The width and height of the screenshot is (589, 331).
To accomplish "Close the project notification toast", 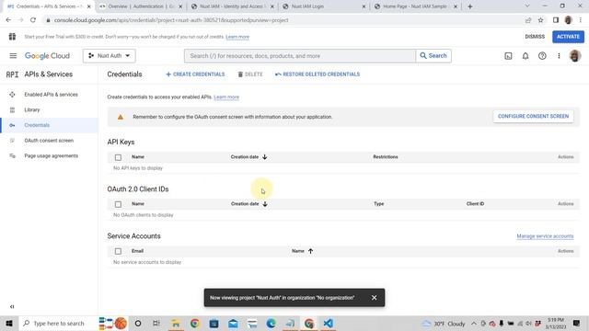I will pyautogui.click(x=374, y=298).
